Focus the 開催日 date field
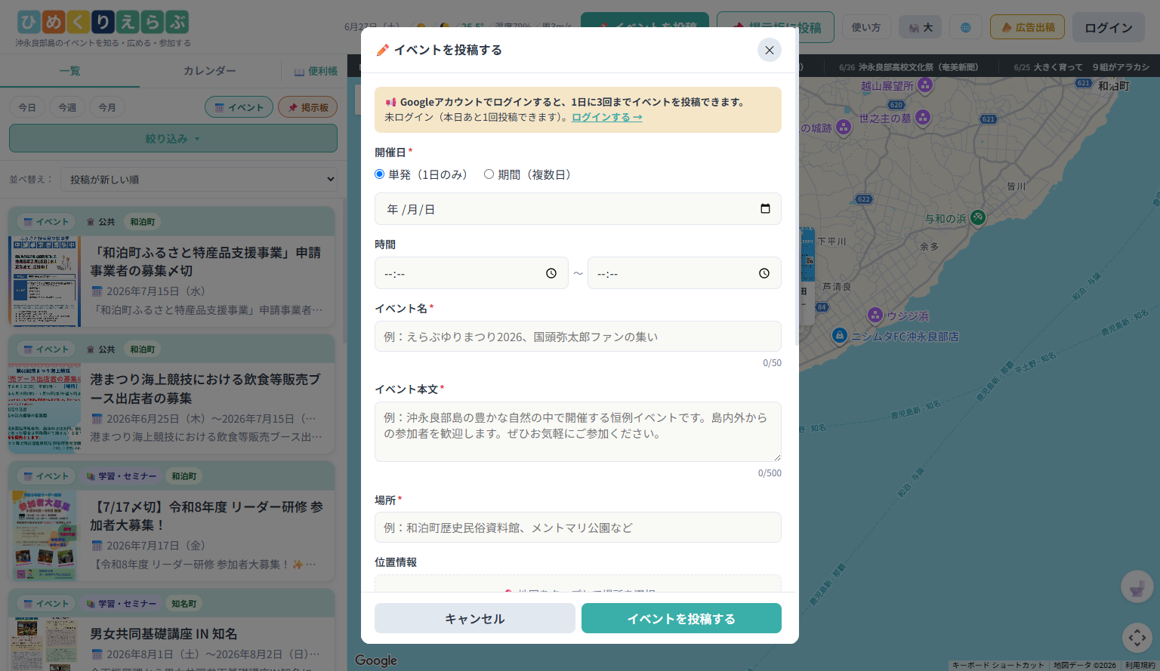The image size is (1160, 671). click(x=578, y=209)
